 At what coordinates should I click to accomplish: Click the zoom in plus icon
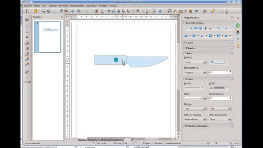point(231,143)
